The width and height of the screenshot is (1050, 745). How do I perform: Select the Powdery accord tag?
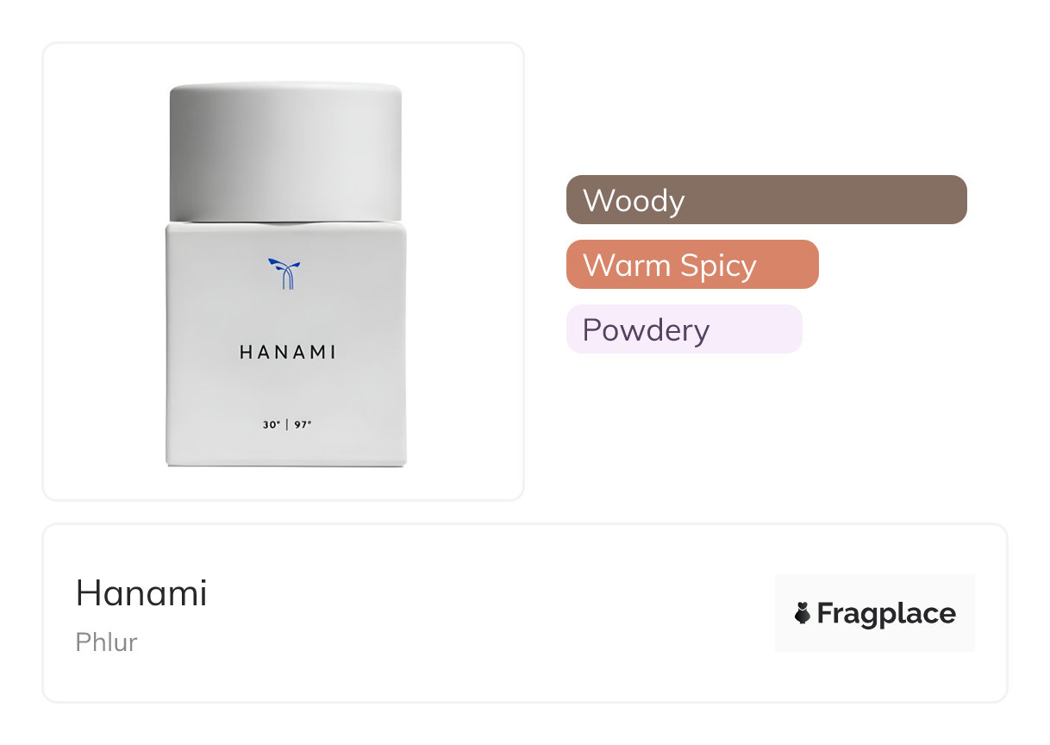[x=684, y=329]
